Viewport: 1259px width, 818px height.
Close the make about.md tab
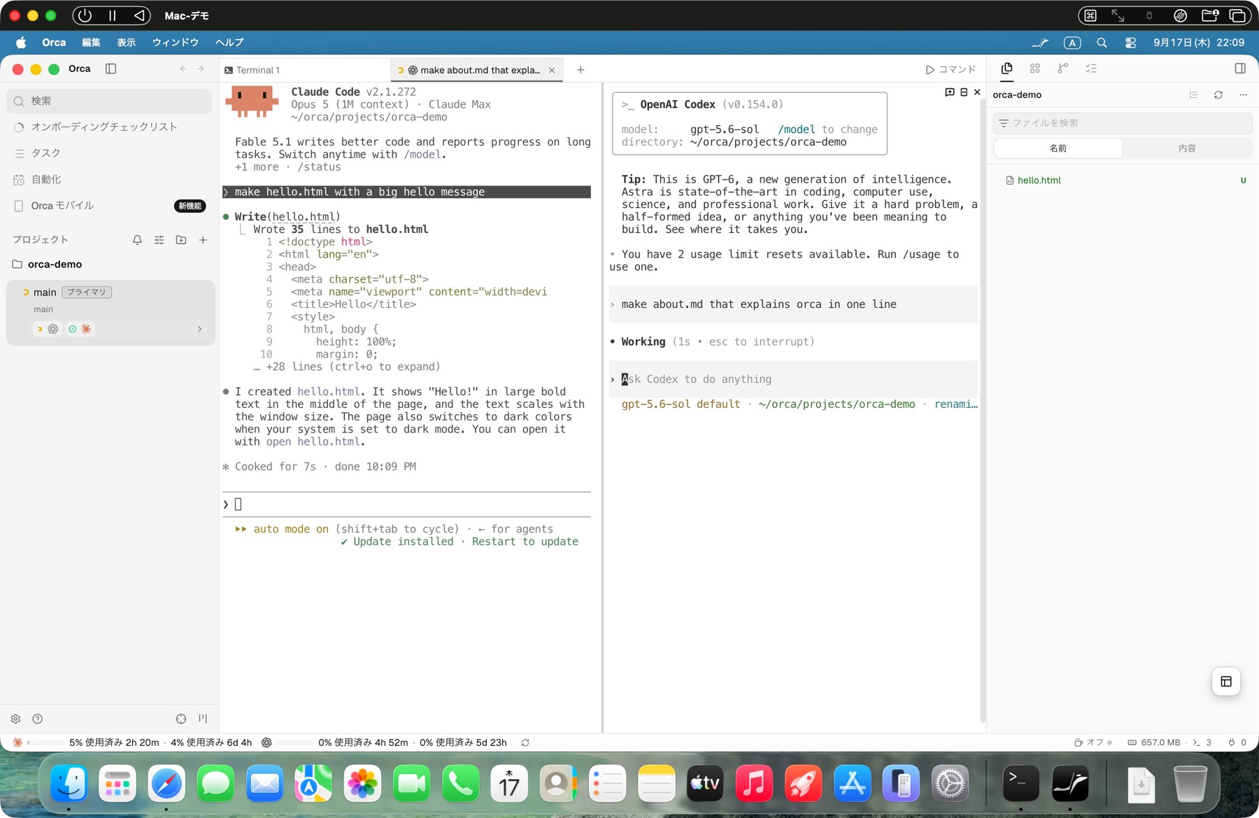click(552, 70)
